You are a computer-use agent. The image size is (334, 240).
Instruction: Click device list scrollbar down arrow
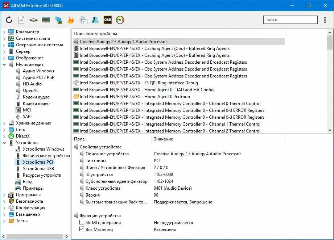pos(330,130)
